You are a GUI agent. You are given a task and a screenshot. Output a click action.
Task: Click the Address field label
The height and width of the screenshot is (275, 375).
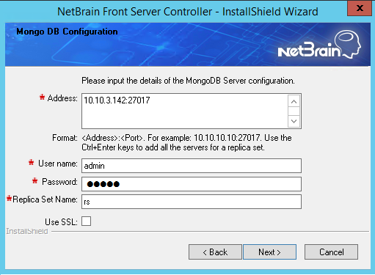point(62,98)
